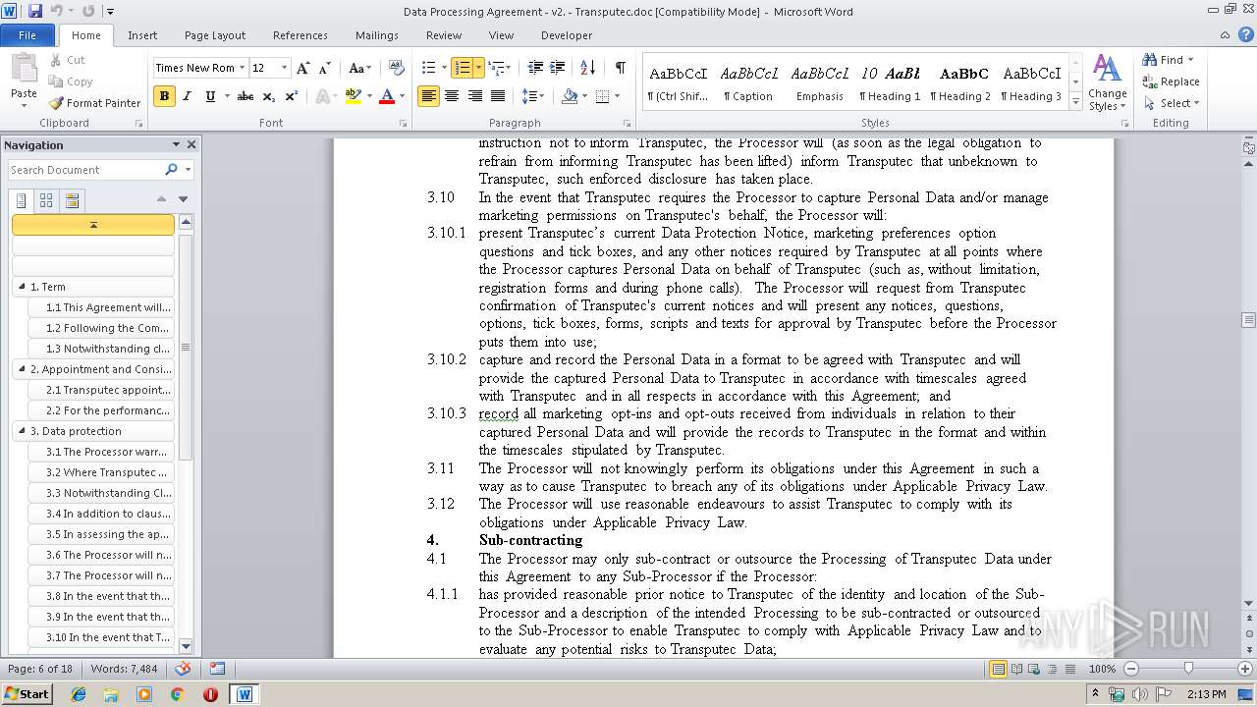This screenshot has height=707, width=1257.
Task: Open the Find options dropdown arrow
Action: pyautogui.click(x=1190, y=60)
